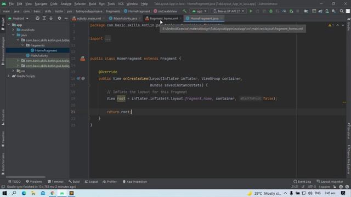This screenshot has width=351, height=197.
Task: Select the HomeFragment.java tab
Action: coord(204,18)
